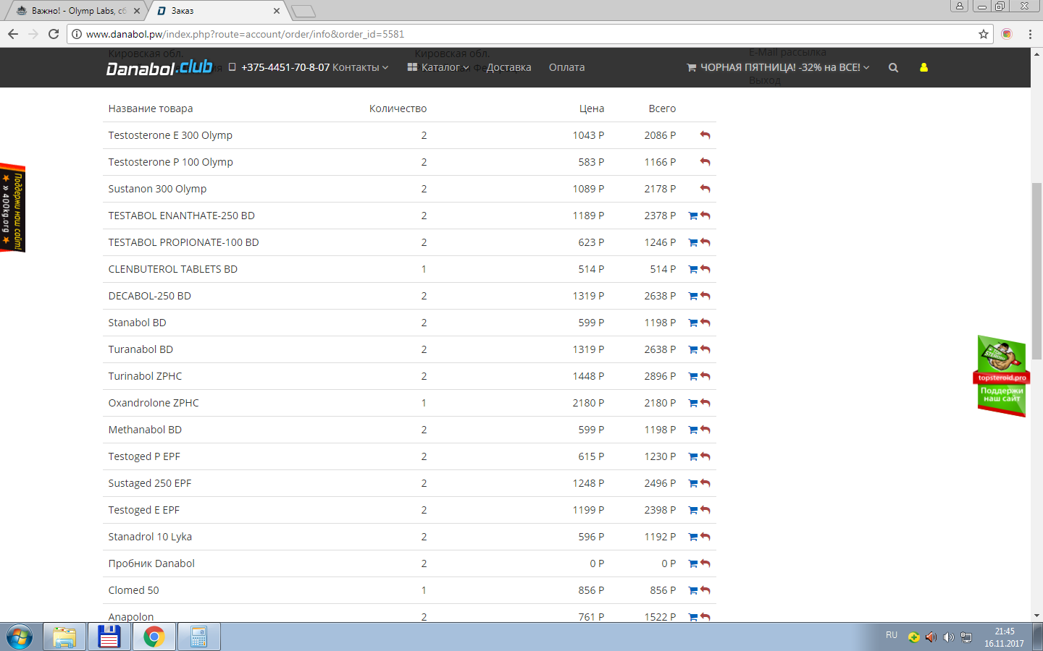The image size is (1043, 651).
Task: Close the Важно! - Olymp Labs tab
Action: 137,11
